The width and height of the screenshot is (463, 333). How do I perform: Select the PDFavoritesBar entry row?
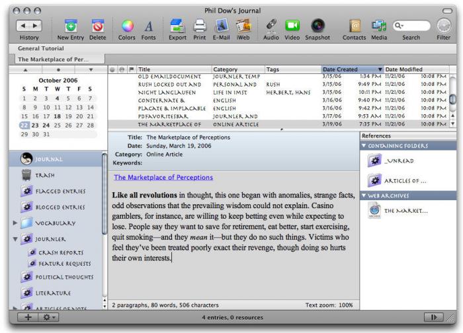[278, 116]
